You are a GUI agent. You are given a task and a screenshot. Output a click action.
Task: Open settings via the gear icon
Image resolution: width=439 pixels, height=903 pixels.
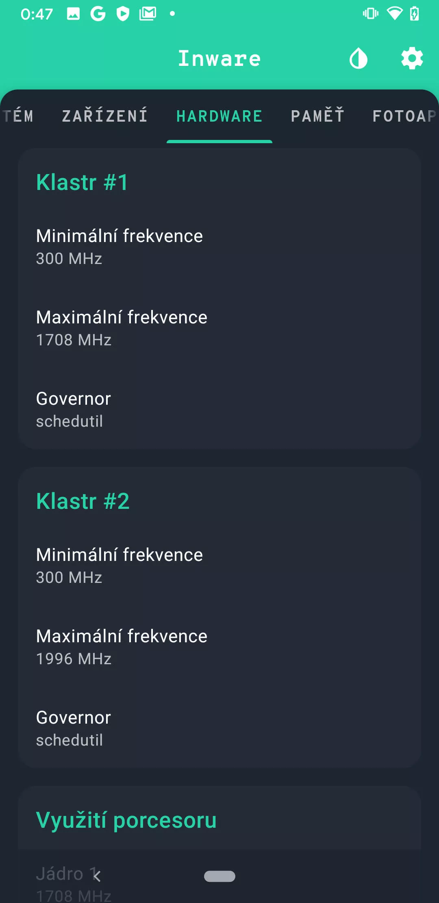coord(412,59)
